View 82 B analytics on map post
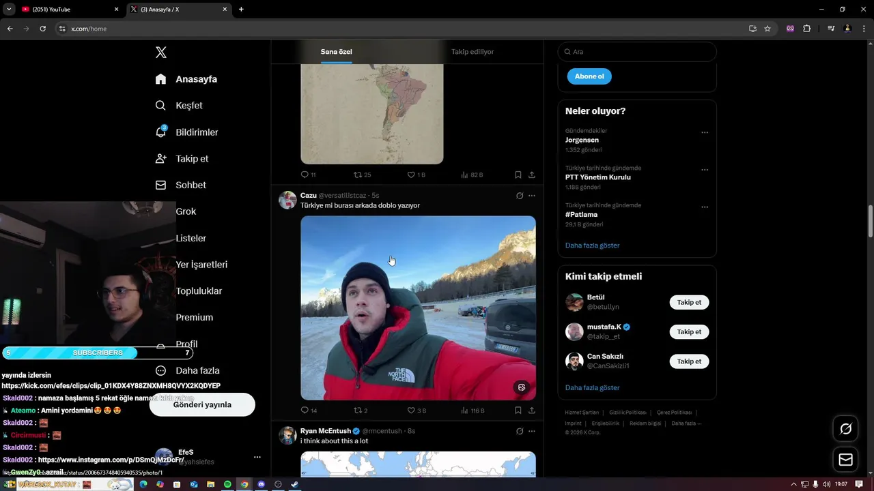Viewport: 874px width, 491px height. pos(472,175)
